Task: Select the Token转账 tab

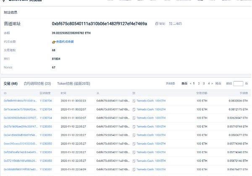Action: point(73,84)
